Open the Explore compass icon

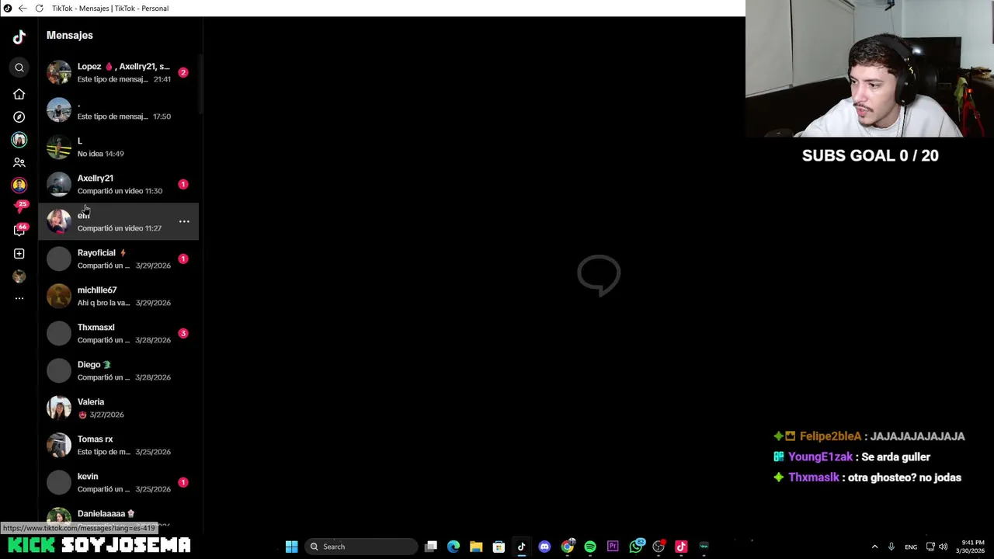[19, 116]
